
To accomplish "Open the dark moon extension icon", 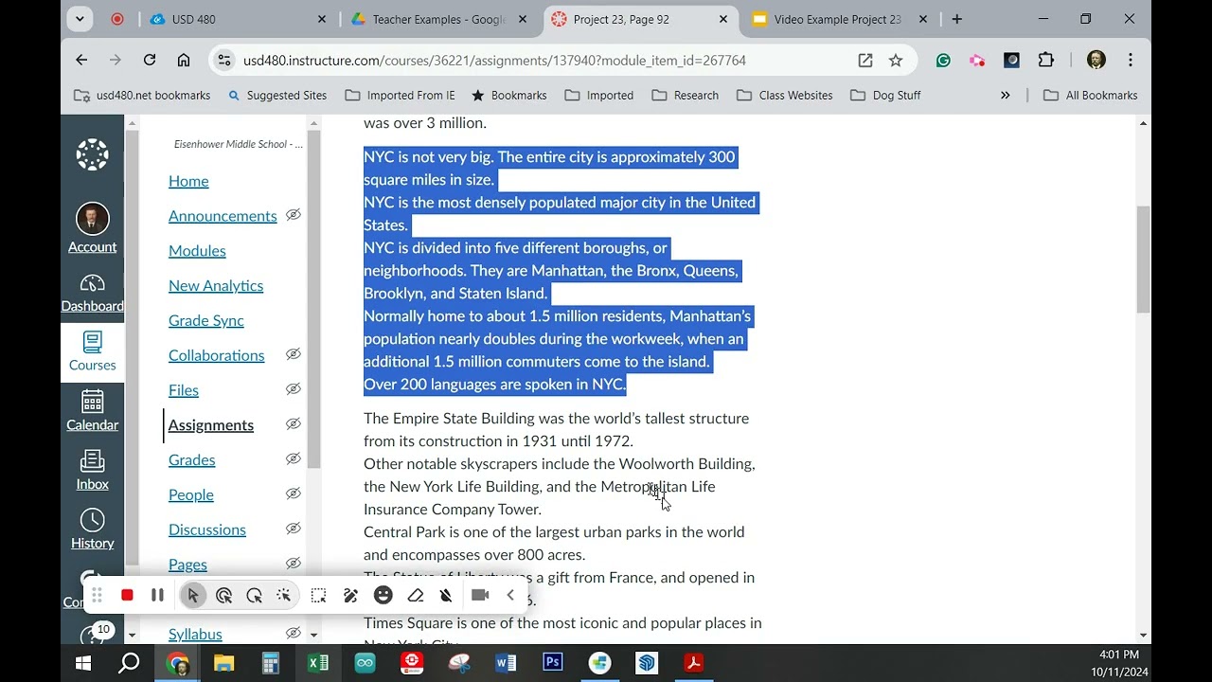I will coord(1011,60).
